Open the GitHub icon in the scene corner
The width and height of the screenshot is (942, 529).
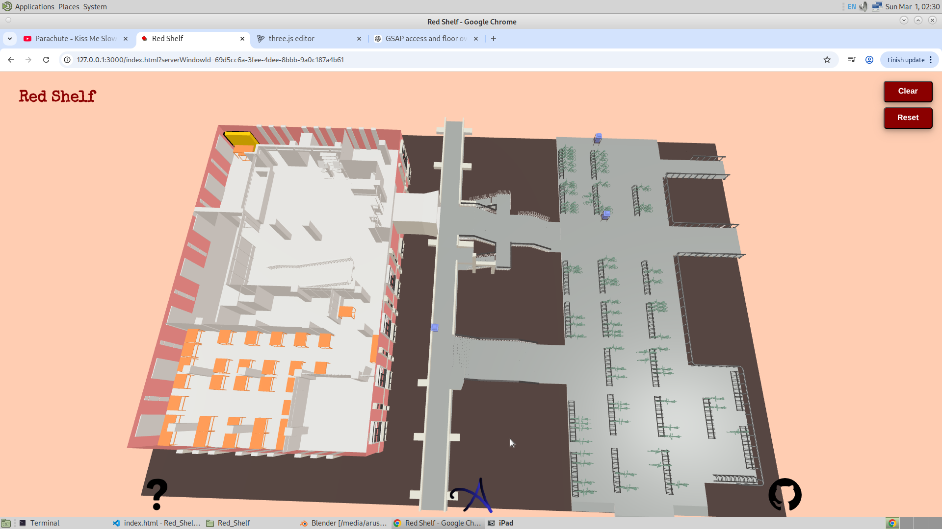pyautogui.click(x=785, y=495)
